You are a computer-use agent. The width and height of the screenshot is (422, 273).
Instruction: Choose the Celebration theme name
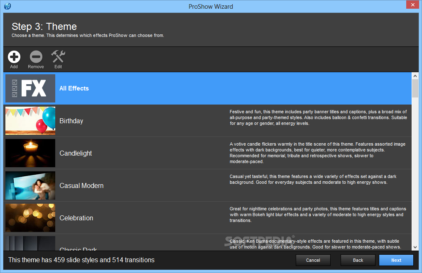click(x=76, y=218)
